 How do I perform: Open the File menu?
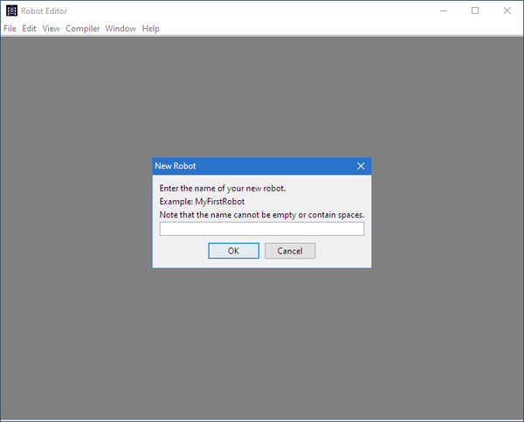tap(10, 29)
